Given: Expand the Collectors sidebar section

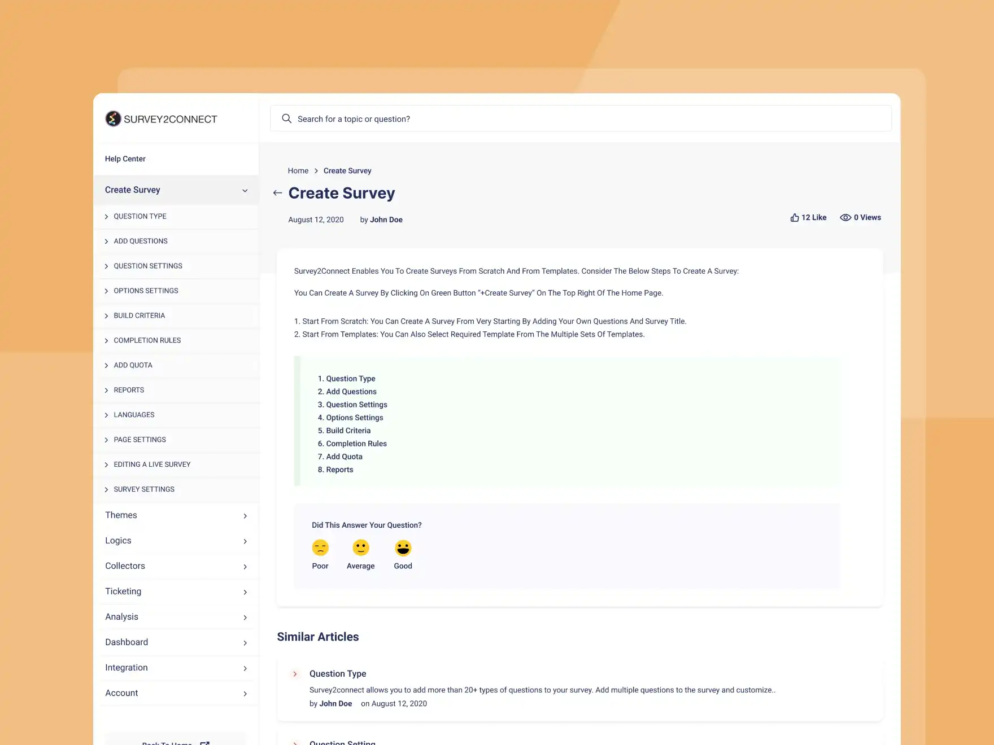Looking at the screenshot, I should (x=245, y=567).
